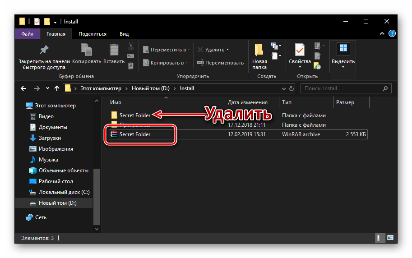Viewport: 412px width, 258px height.
Task: Click the search magnifier icon
Action: tap(385, 88)
